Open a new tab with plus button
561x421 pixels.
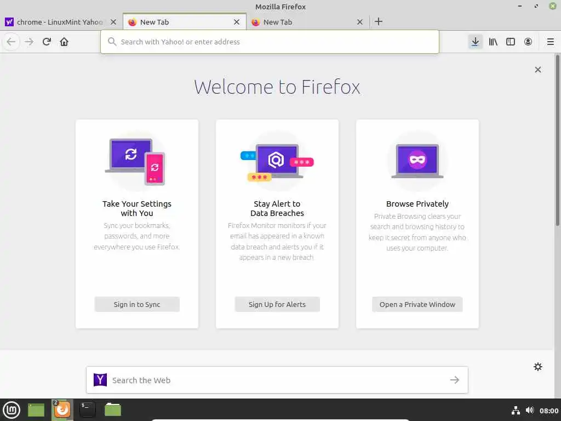coord(379,22)
